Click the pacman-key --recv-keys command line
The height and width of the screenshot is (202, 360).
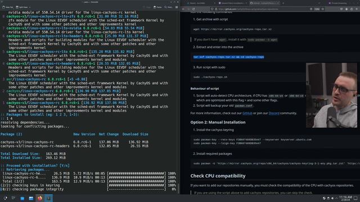(253, 140)
